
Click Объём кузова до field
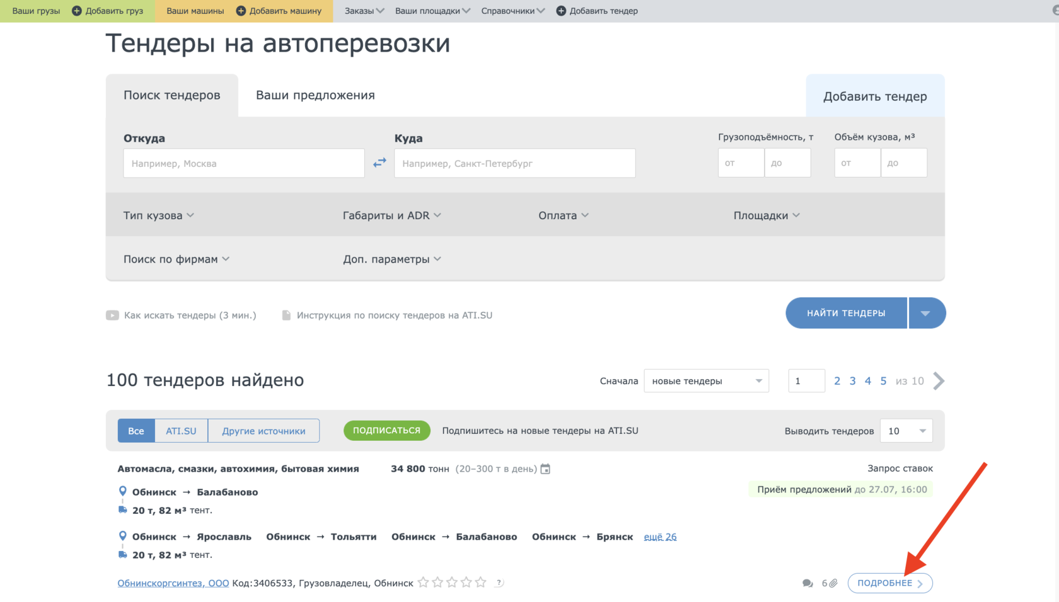904,163
